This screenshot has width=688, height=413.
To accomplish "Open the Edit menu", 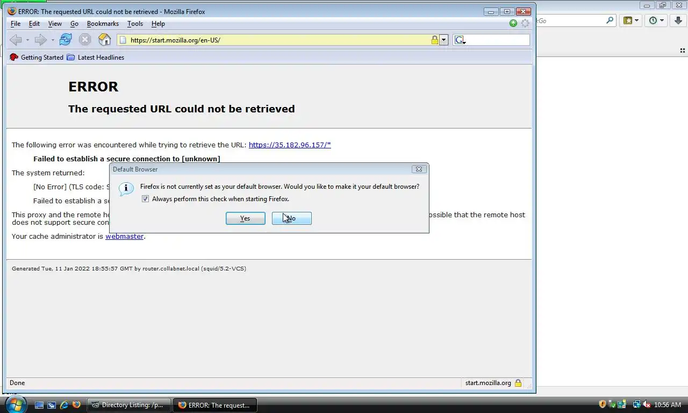I will point(34,24).
